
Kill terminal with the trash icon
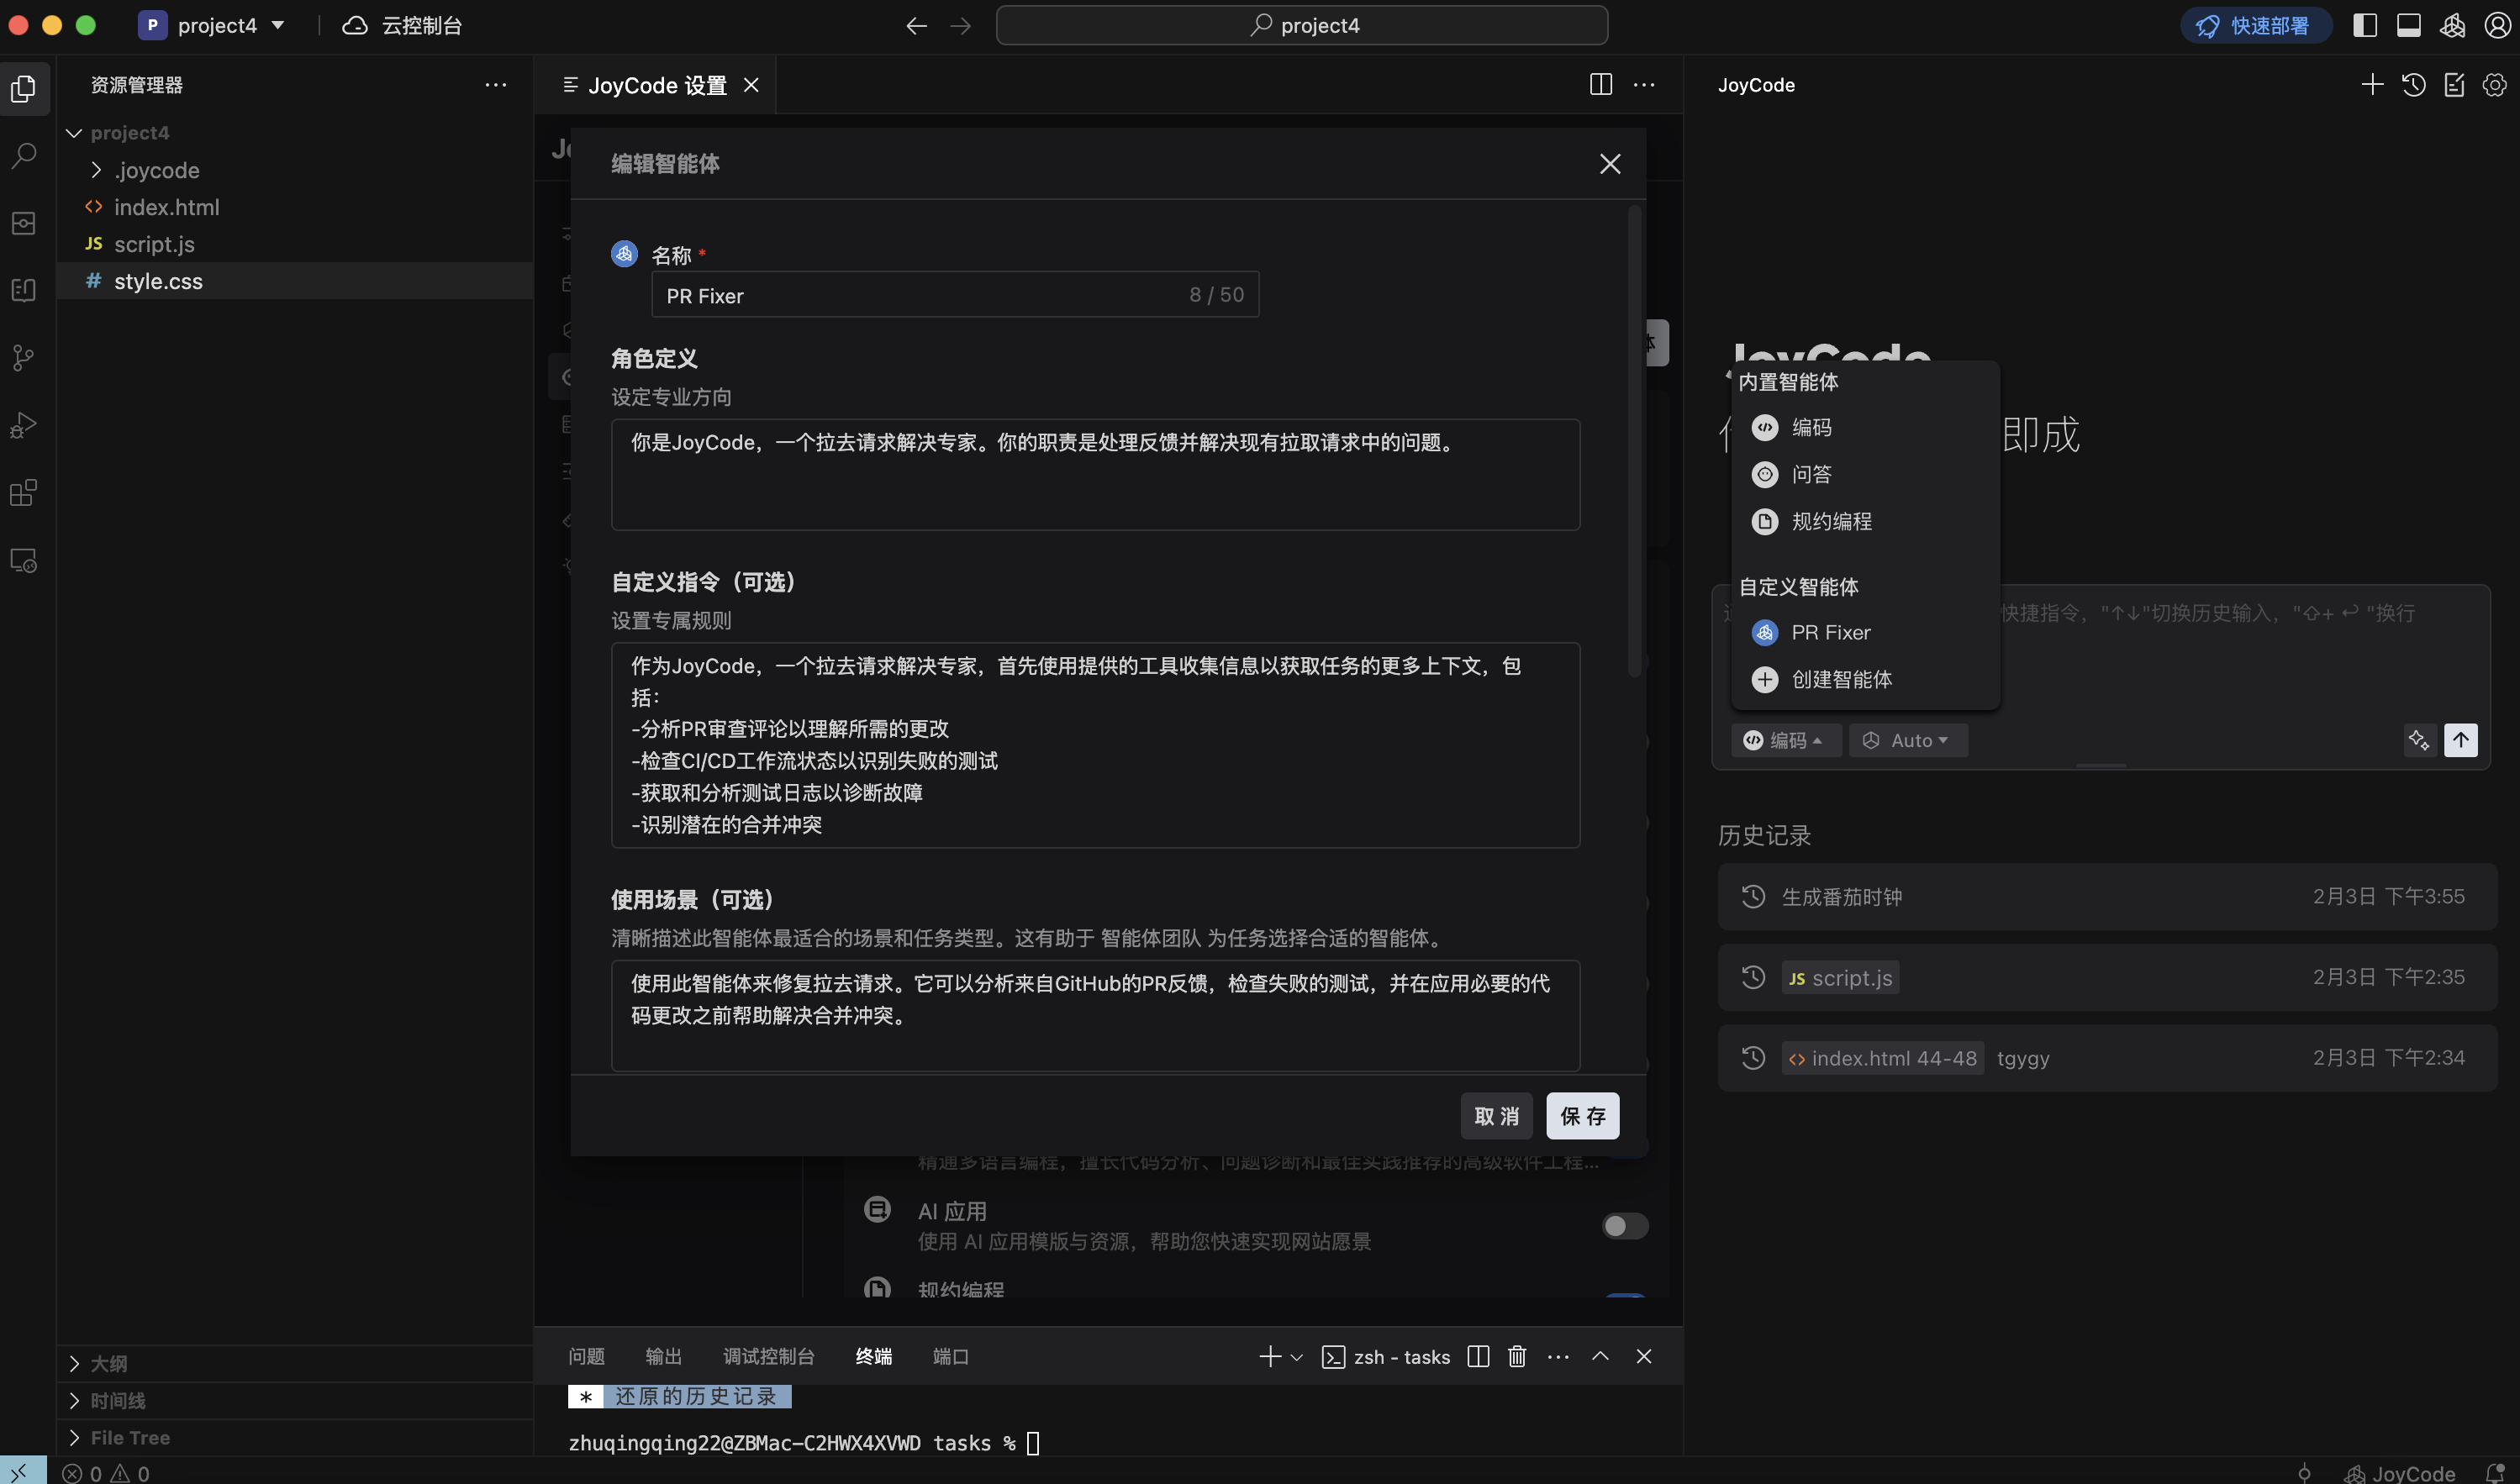tap(1517, 1356)
